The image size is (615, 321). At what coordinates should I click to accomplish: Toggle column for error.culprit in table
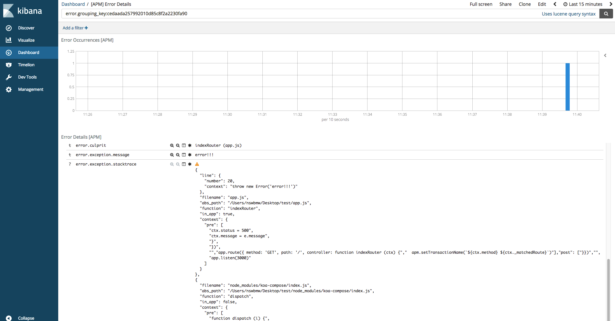click(x=184, y=145)
